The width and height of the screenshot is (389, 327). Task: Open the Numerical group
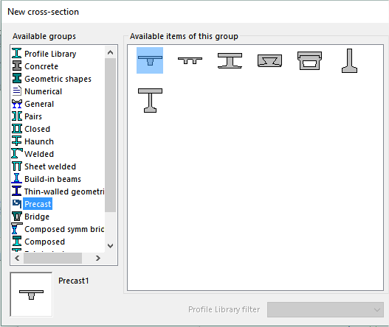37,91
